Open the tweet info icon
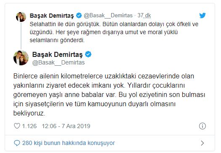The width and height of the screenshot is (221, 153). point(202,126)
